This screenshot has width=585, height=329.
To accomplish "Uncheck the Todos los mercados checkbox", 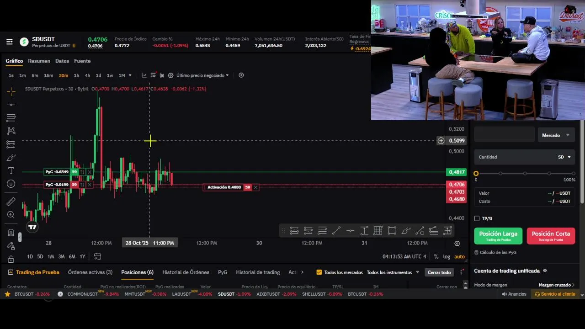I will (x=319, y=272).
